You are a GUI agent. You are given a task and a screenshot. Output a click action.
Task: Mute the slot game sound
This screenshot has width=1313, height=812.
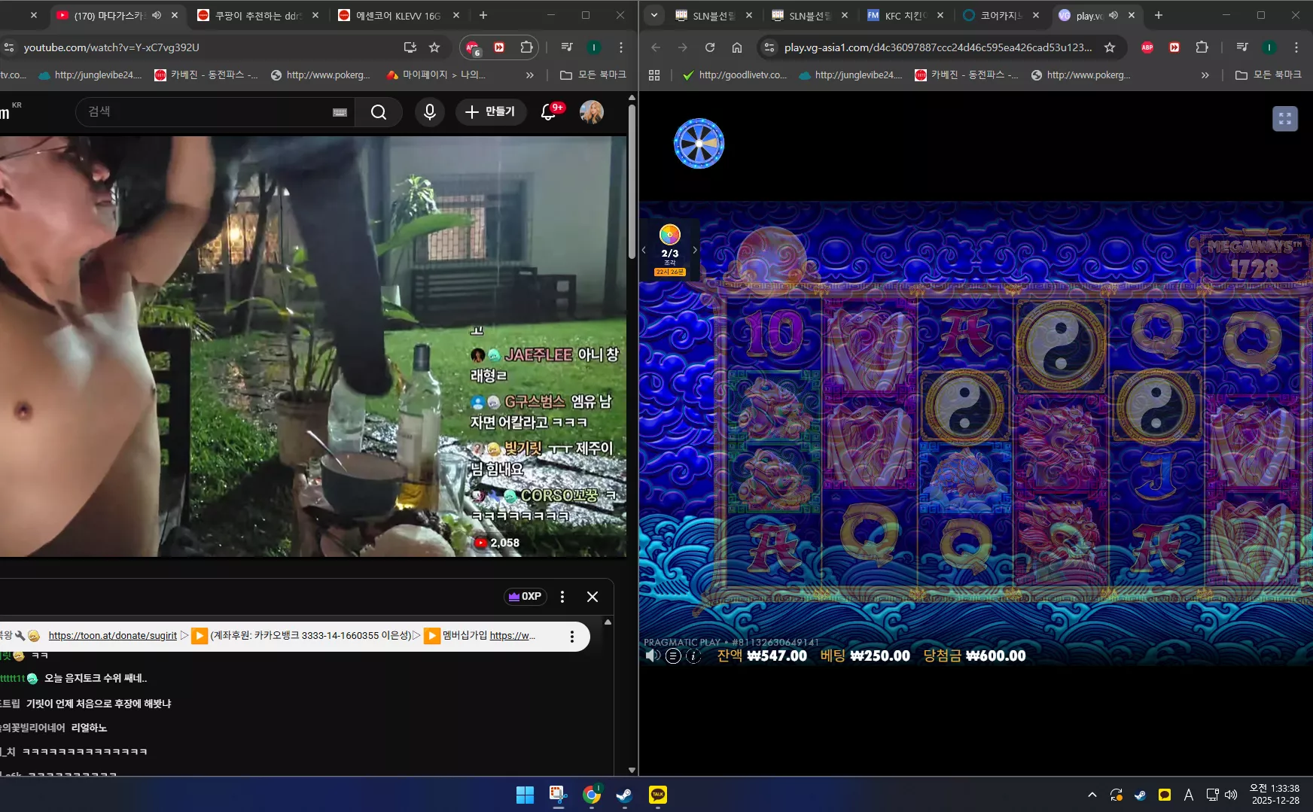point(653,655)
